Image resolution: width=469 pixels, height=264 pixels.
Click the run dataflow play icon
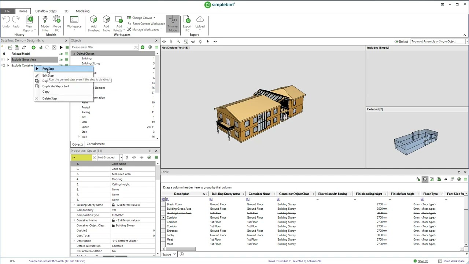[x=61, y=47]
